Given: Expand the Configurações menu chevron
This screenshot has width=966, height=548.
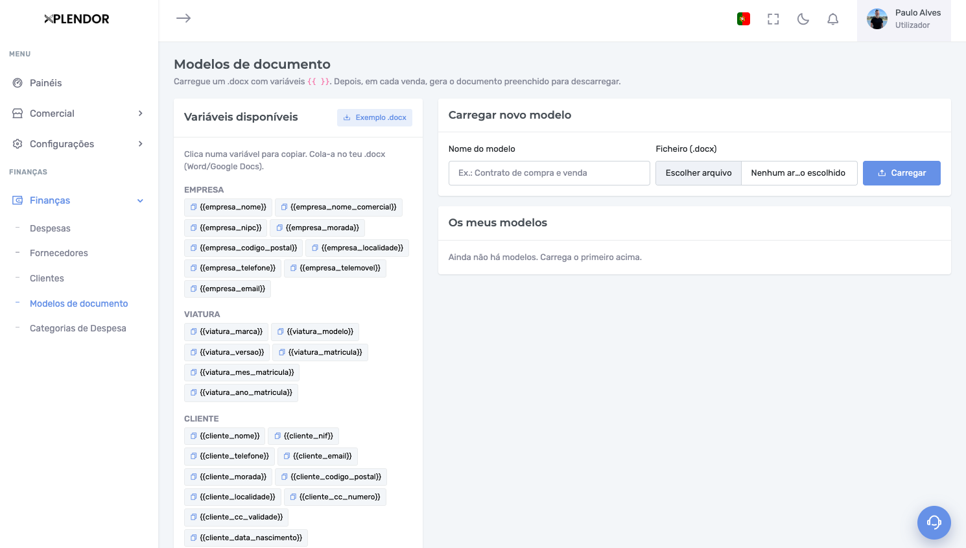Looking at the screenshot, I should click(x=141, y=144).
